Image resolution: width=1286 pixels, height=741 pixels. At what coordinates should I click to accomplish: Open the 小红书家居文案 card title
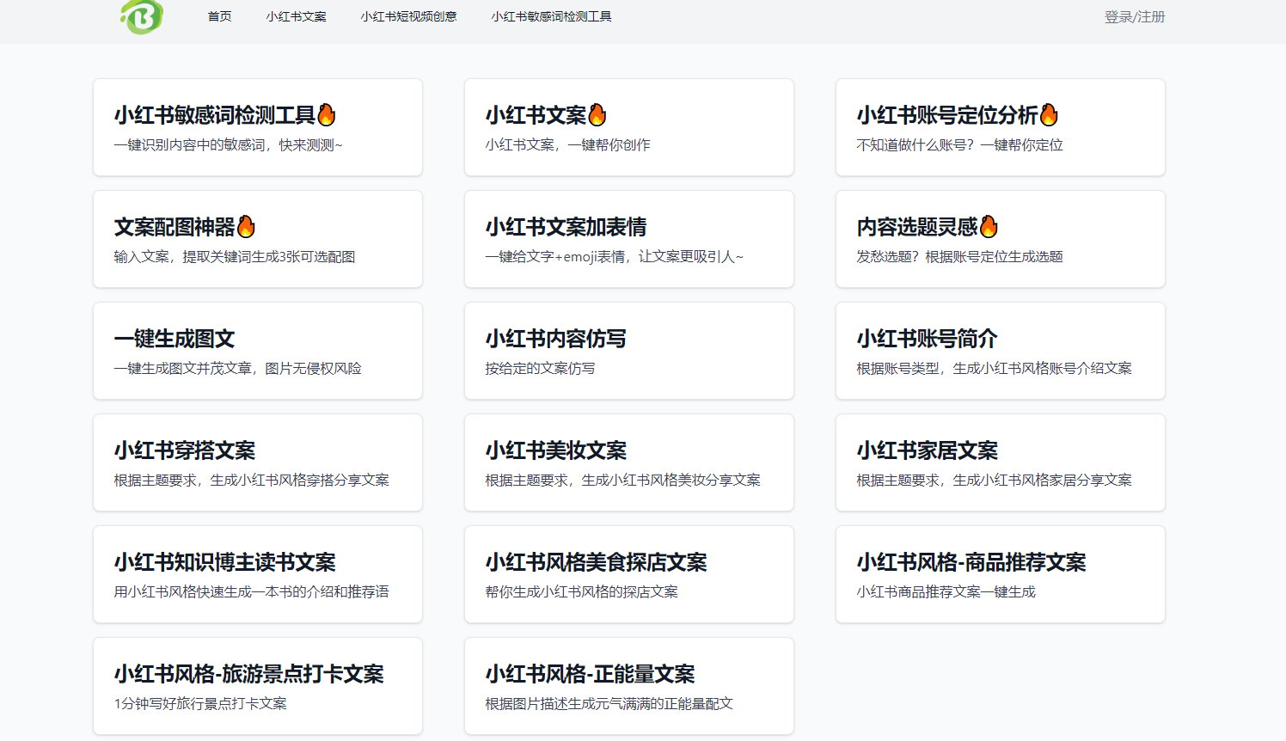pos(927,450)
